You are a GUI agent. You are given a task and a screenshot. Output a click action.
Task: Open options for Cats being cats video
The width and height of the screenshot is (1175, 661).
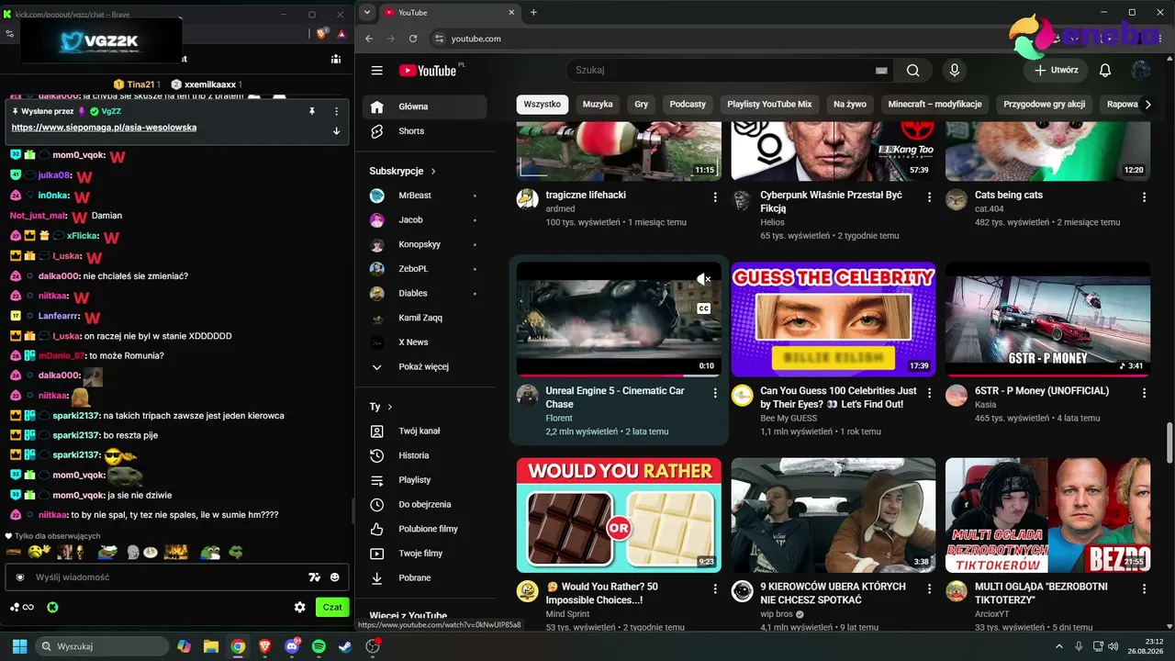pos(1144,197)
